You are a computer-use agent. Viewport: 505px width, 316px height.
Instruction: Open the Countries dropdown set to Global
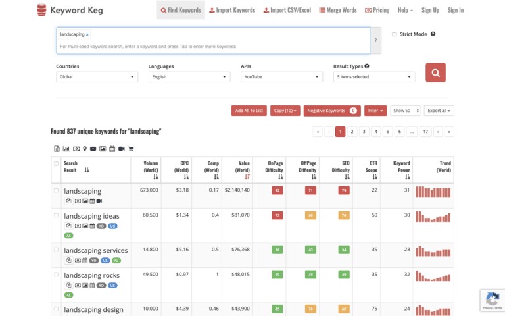(97, 77)
